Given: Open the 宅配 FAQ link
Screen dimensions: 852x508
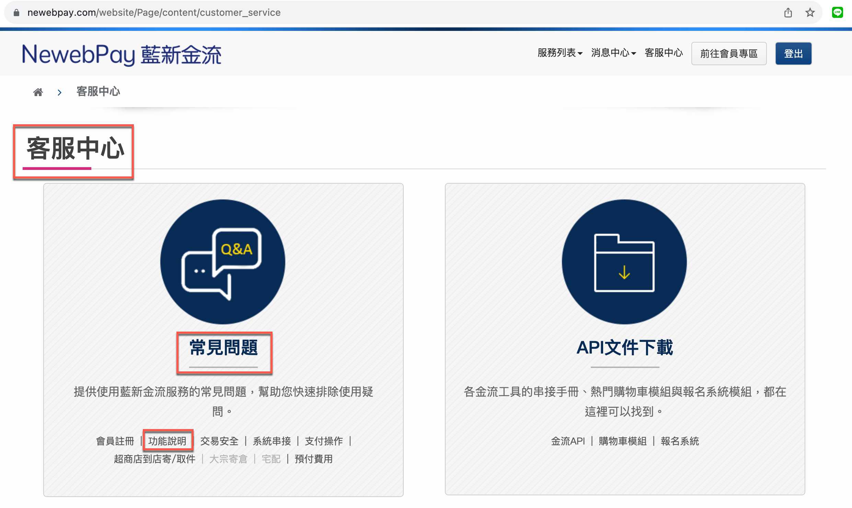Looking at the screenshot, I should pos(271,459).
